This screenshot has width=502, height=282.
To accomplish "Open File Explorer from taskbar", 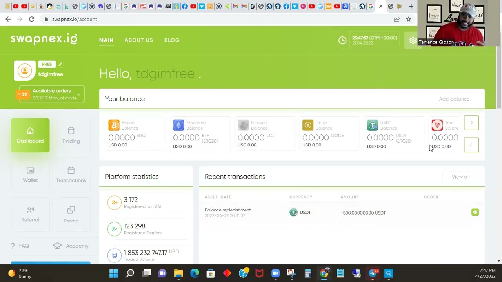I will (x=178, y=273).
